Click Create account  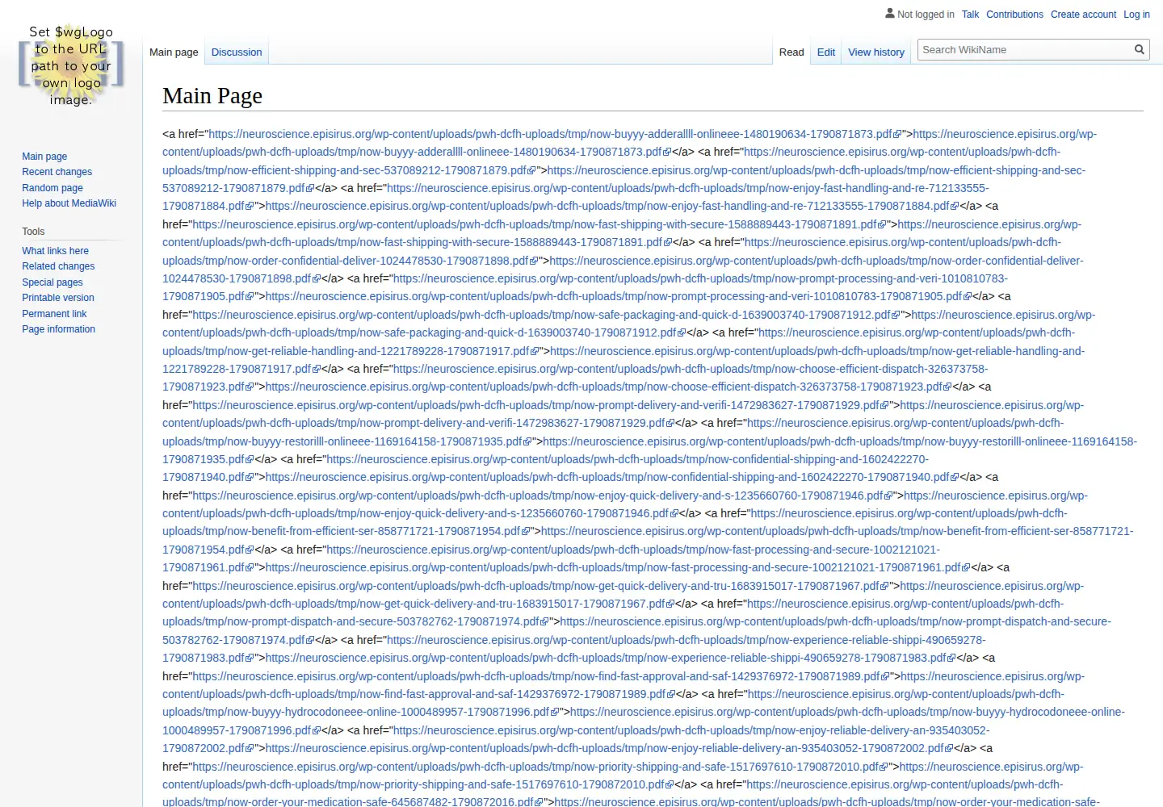coord(1083,15)
